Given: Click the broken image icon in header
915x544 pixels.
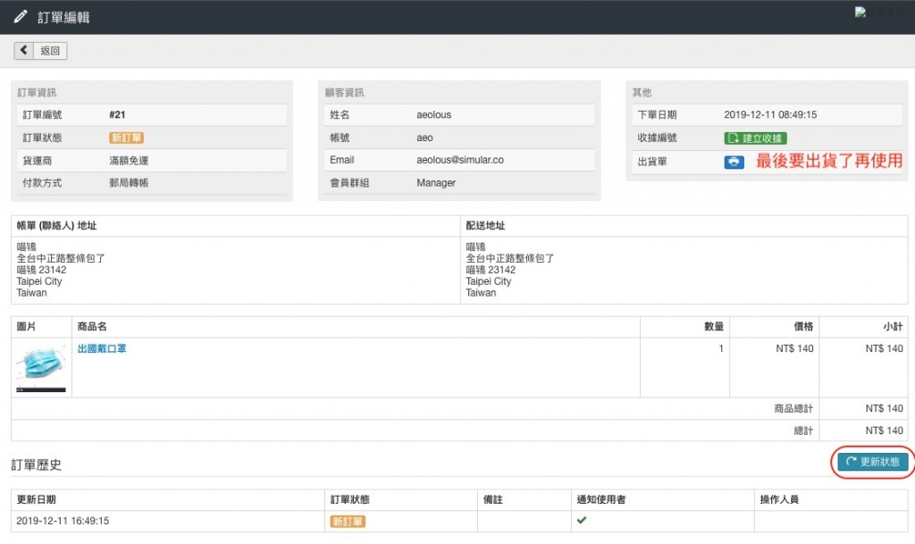Looking at the screenshot, I should click(860, 13).
